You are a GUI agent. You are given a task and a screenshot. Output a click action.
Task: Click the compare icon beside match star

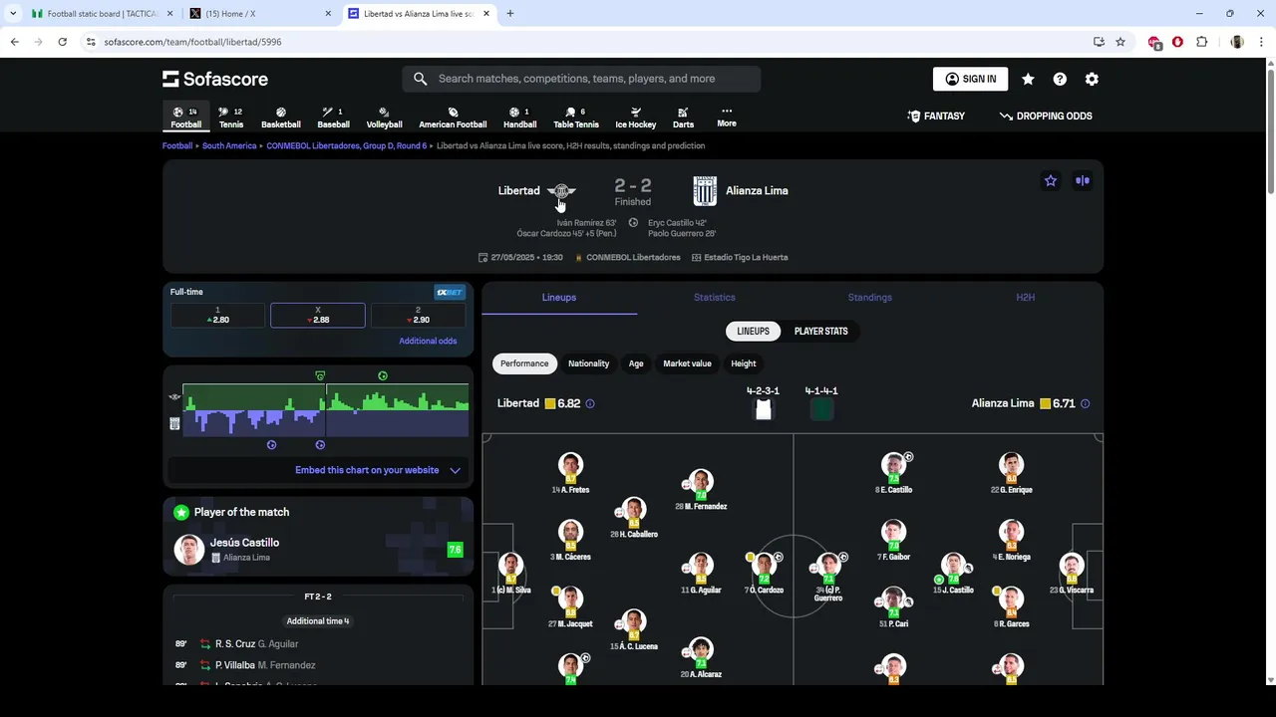pos(1083,180)
